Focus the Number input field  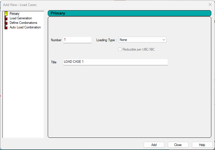pos(77,40)
